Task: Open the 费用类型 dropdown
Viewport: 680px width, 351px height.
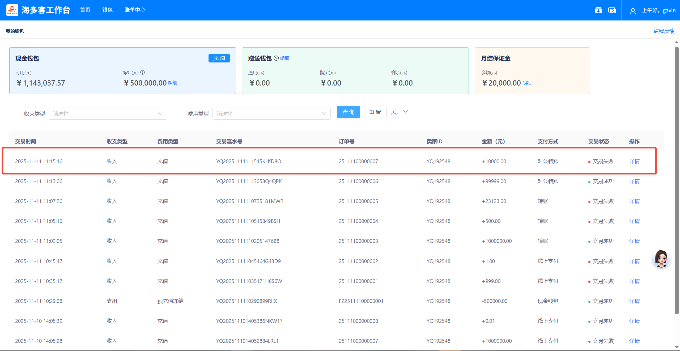Action: [271, 114]
